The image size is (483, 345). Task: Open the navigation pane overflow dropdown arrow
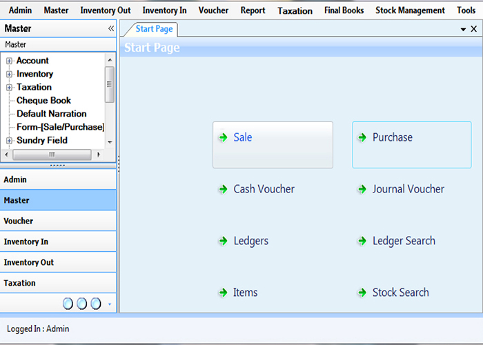pyautogui.click(x=110, y=304)
